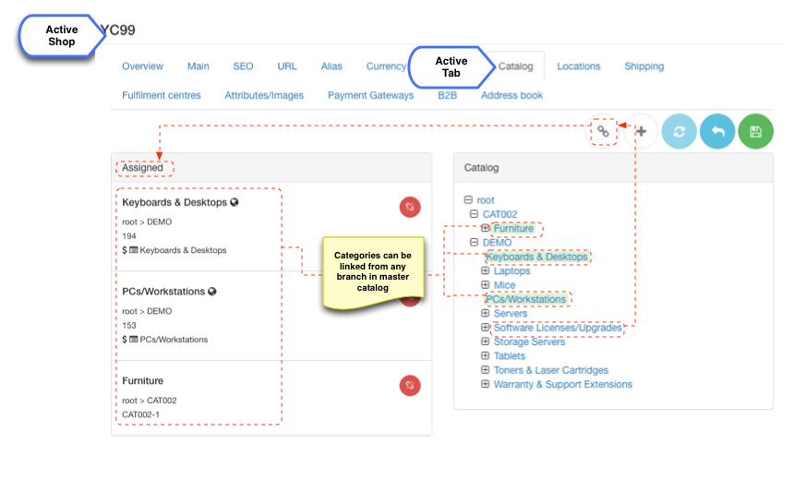Click the link category chain icon button
The width and height of the screenshot is (794, 479).
point(603,132)
